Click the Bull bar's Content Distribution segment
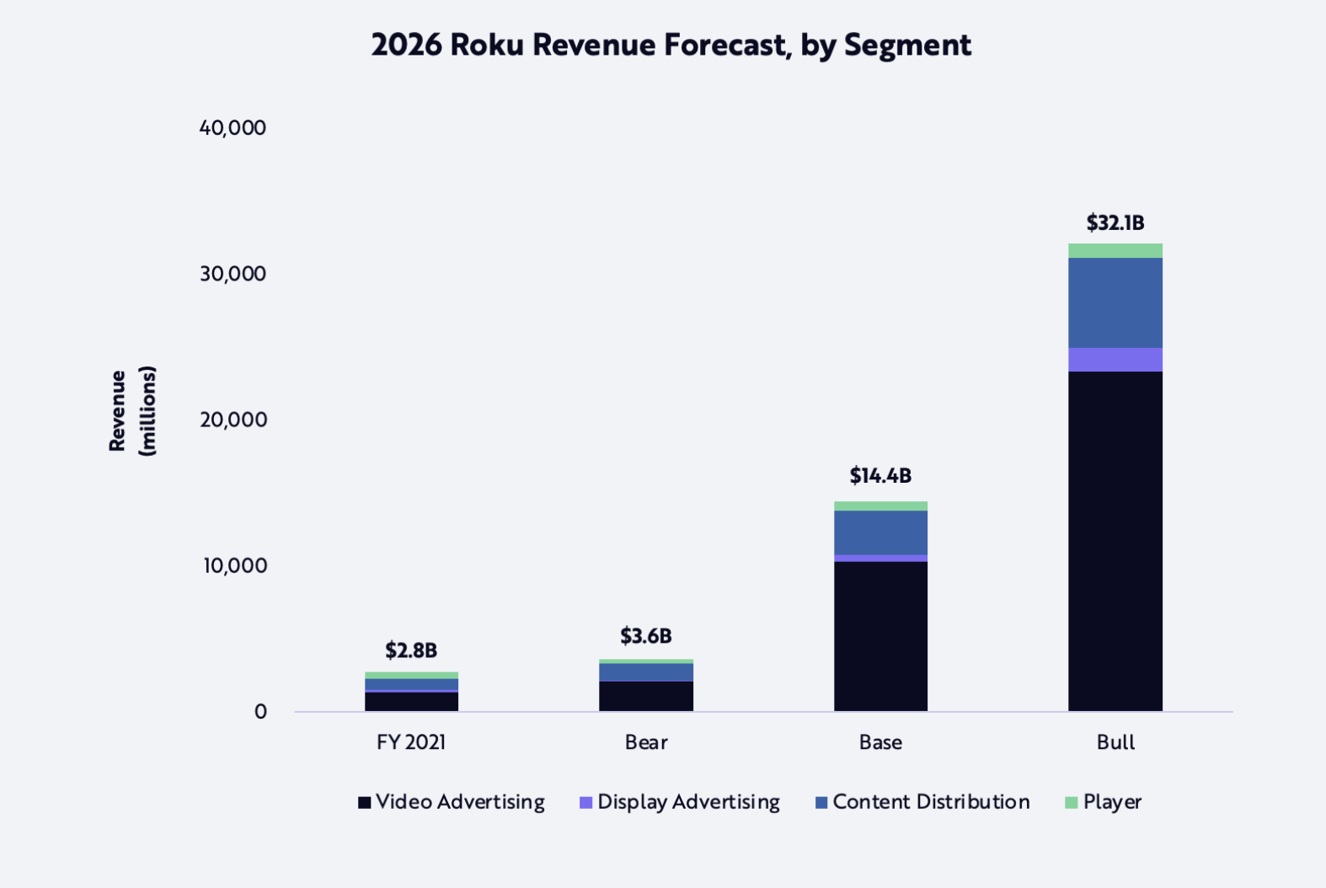Image resolution: width=1326 pixels, height=888 pixels. pos(1115,303)
